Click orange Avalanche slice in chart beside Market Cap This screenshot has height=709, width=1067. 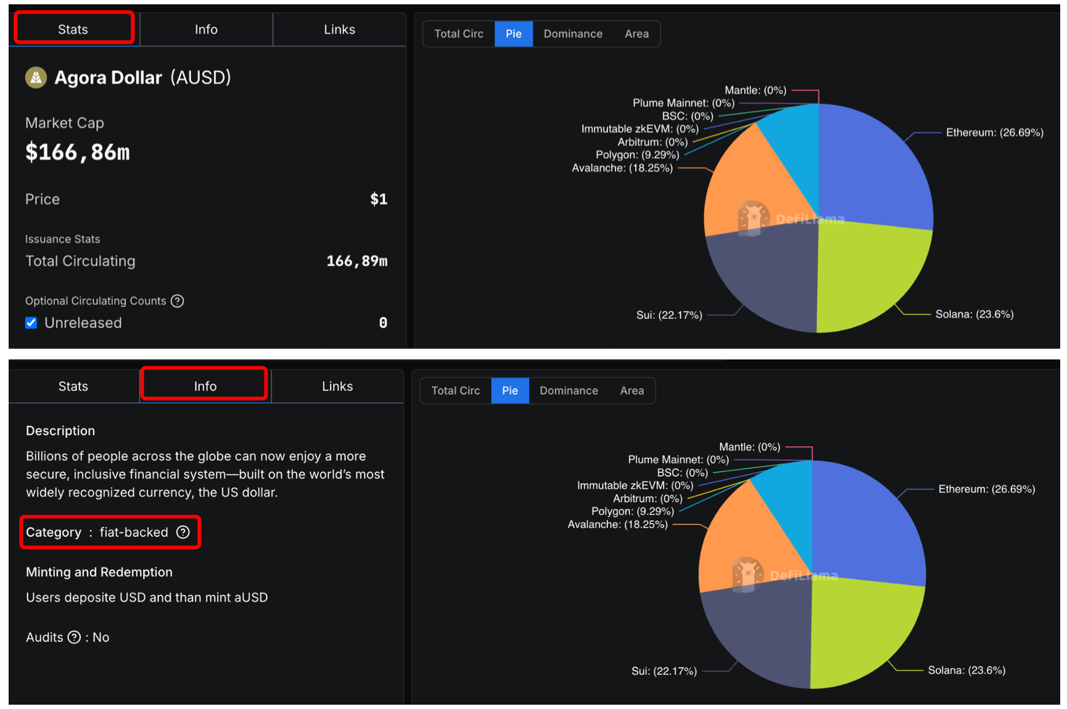752,185
